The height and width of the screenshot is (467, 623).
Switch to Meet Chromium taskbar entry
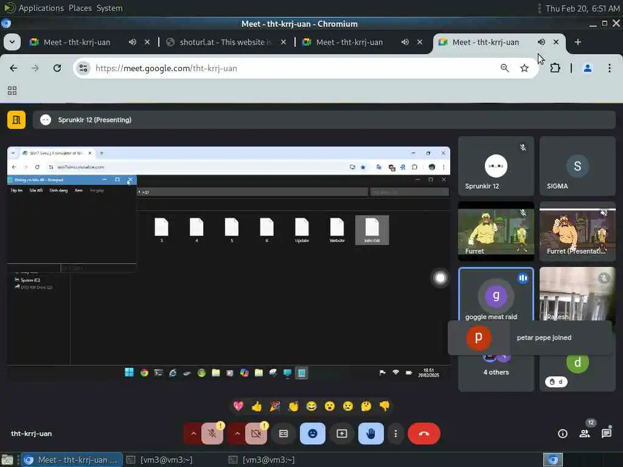72,460
